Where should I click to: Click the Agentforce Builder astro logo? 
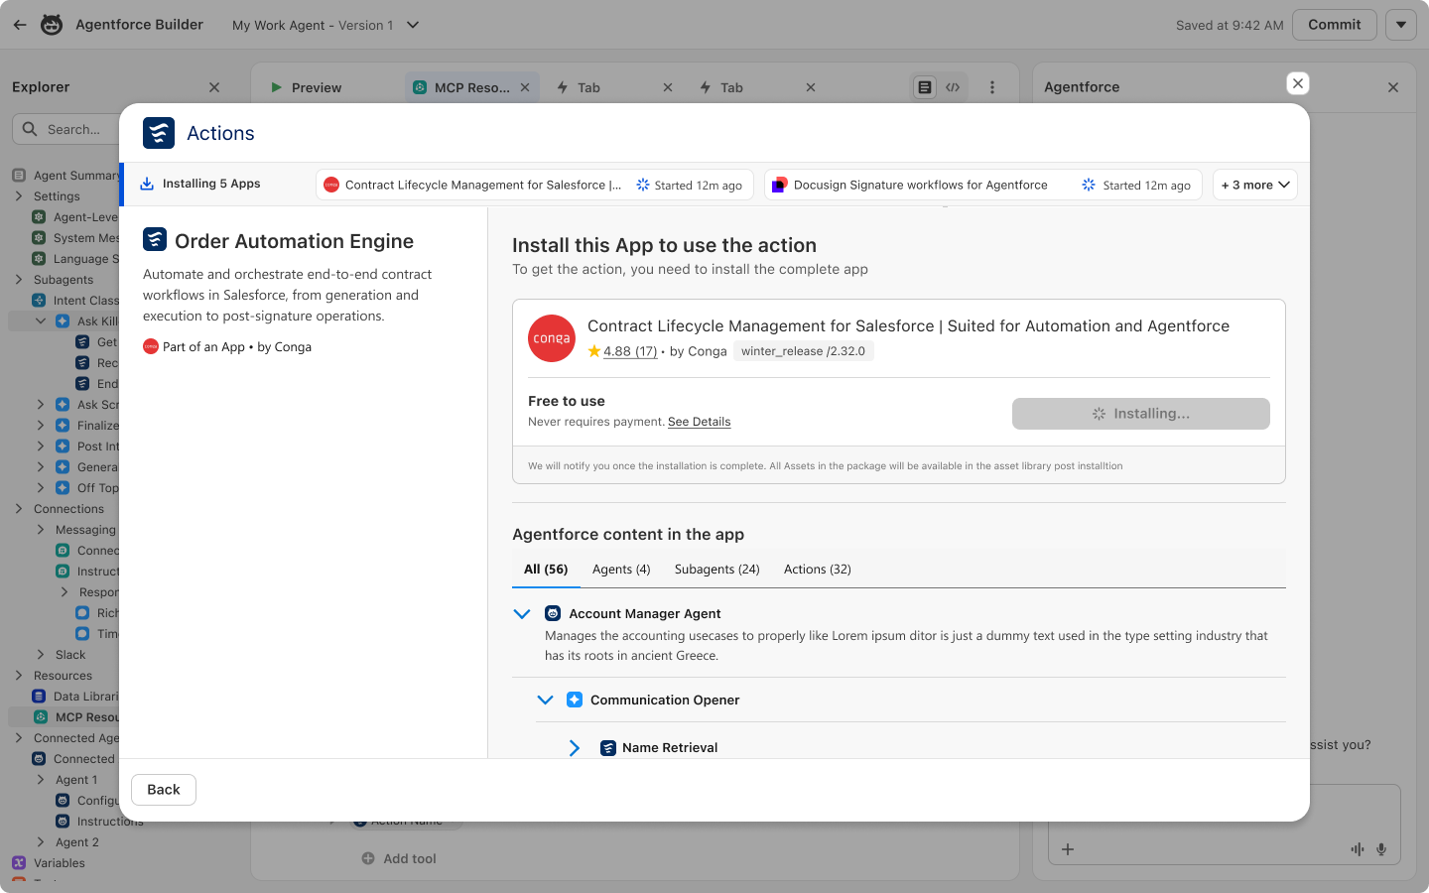[x=52, y=25]
